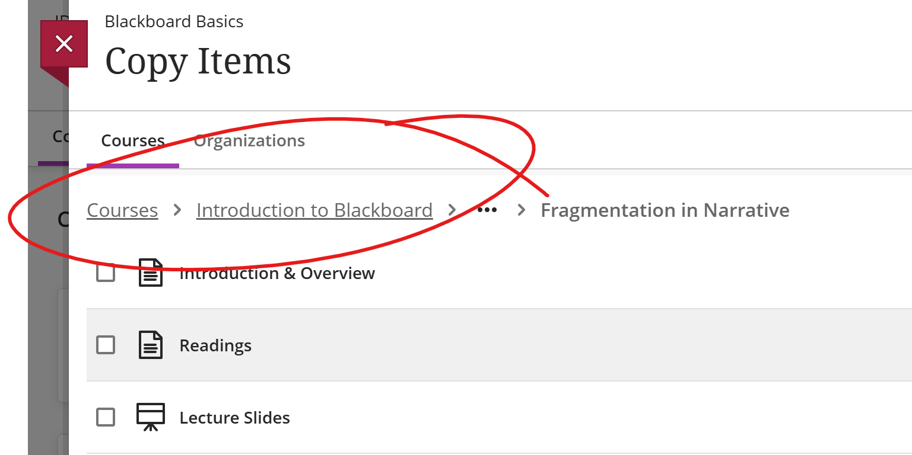This screenshot has height=455, width=912.
Task: Open the Lecture Slides item label
Action: (235, 418)
